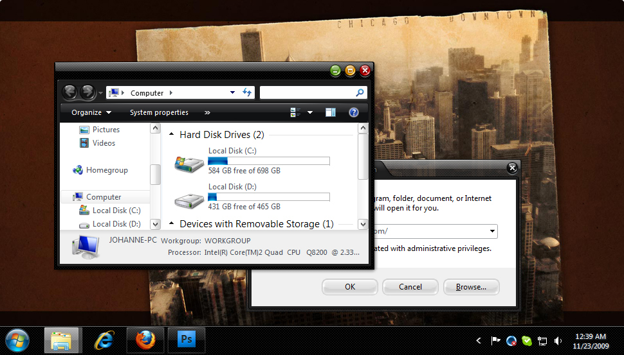Toggle the preview pane button
The image size is (624, 355).
click(x=331, y=112)
